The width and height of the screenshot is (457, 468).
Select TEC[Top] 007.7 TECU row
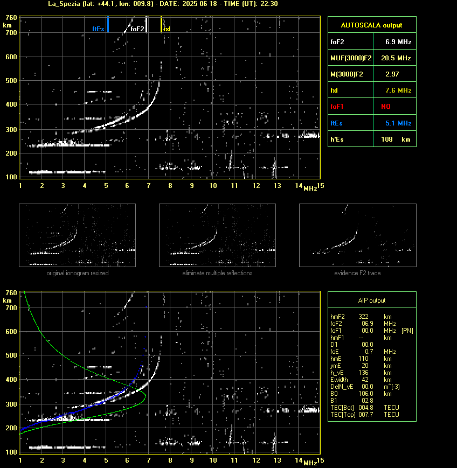(365, 415)
